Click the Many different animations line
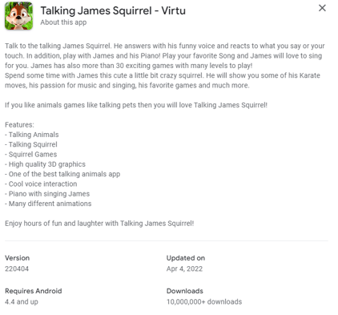 [x=48, y=204]
